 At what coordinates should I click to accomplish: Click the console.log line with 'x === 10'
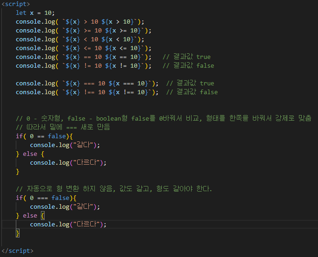[x=87, y=84]
